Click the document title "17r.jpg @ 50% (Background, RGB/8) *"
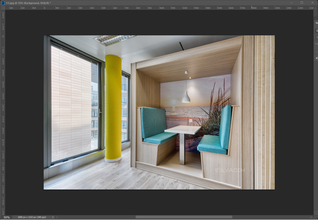 tap(28, 3)
